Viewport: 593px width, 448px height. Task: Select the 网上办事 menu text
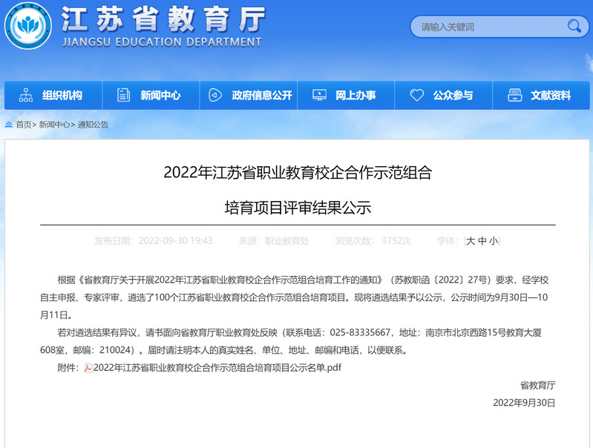click(x=356, y=95)
